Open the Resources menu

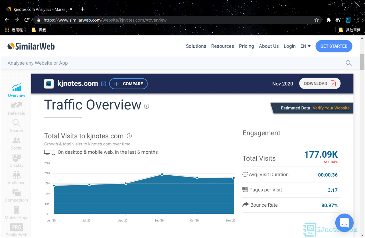click(222, 46)
